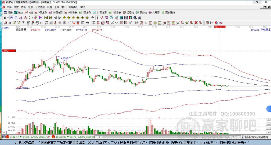Click the first yellow diamond arrow icon
271x145 pixels.
[64, 18]
